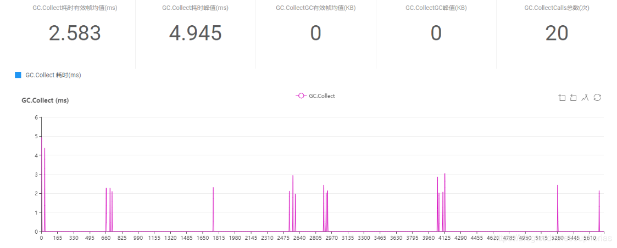Click the 20 total calls value
The width and height of the screenshot is (617, 248).
[557, 33]
